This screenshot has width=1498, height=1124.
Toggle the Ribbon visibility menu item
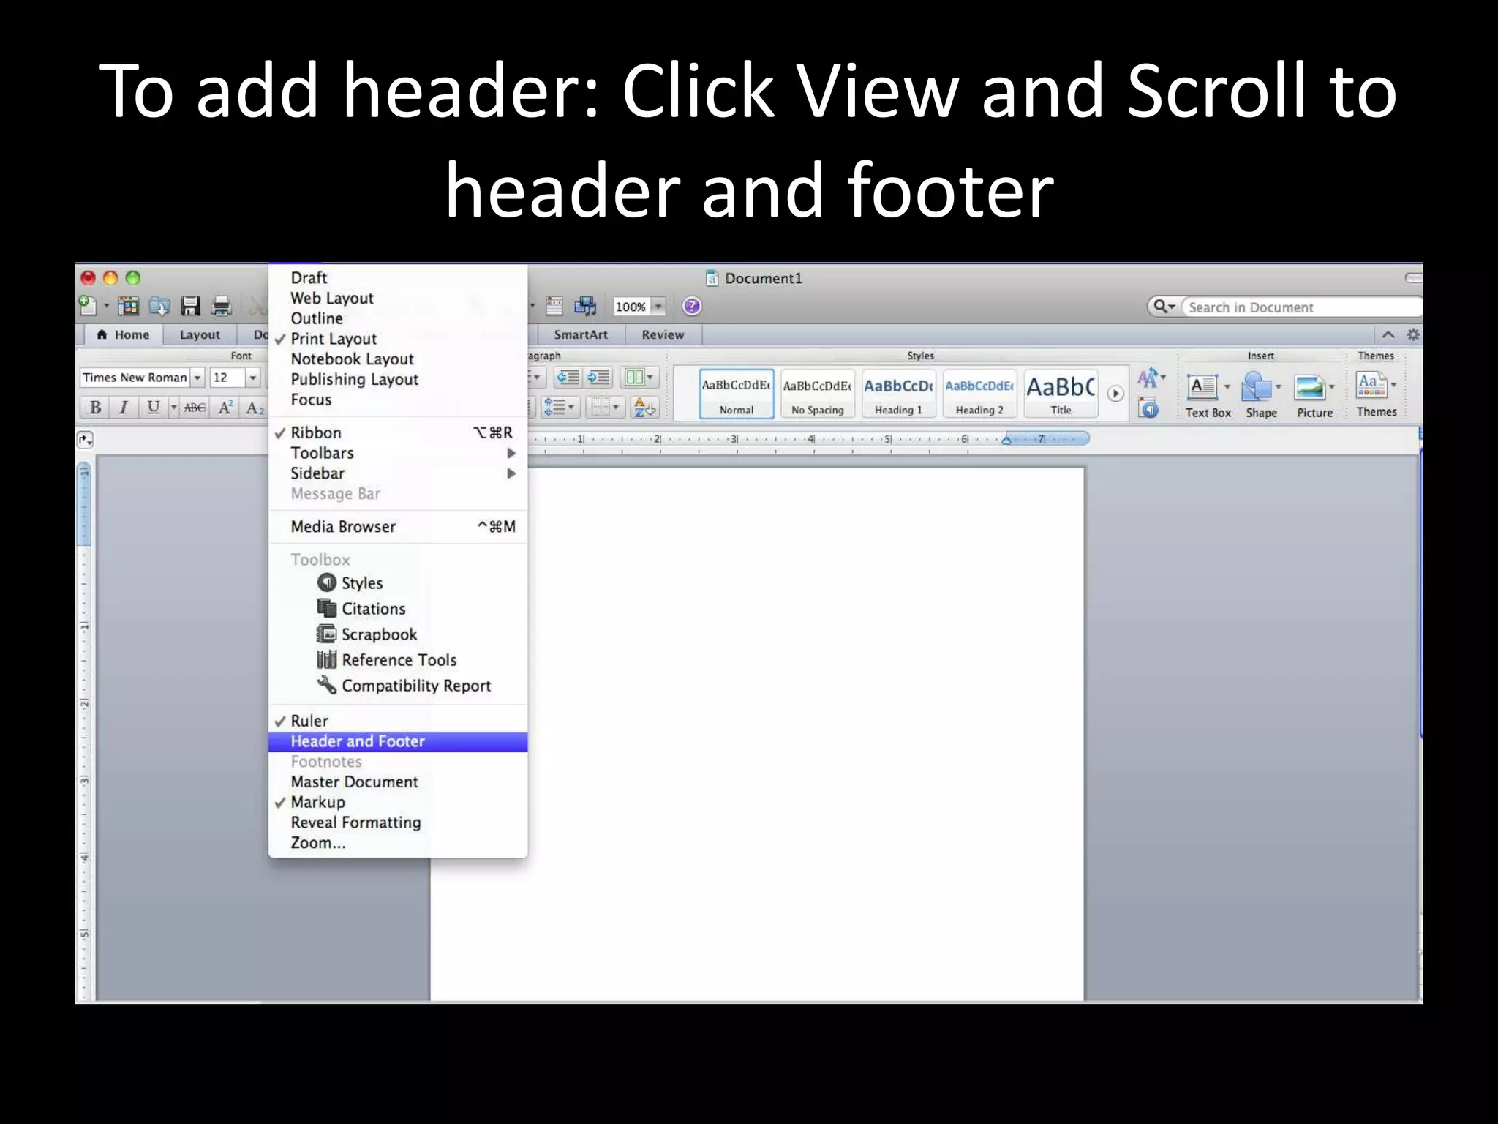pyautogui.click(x=398, y=432)
